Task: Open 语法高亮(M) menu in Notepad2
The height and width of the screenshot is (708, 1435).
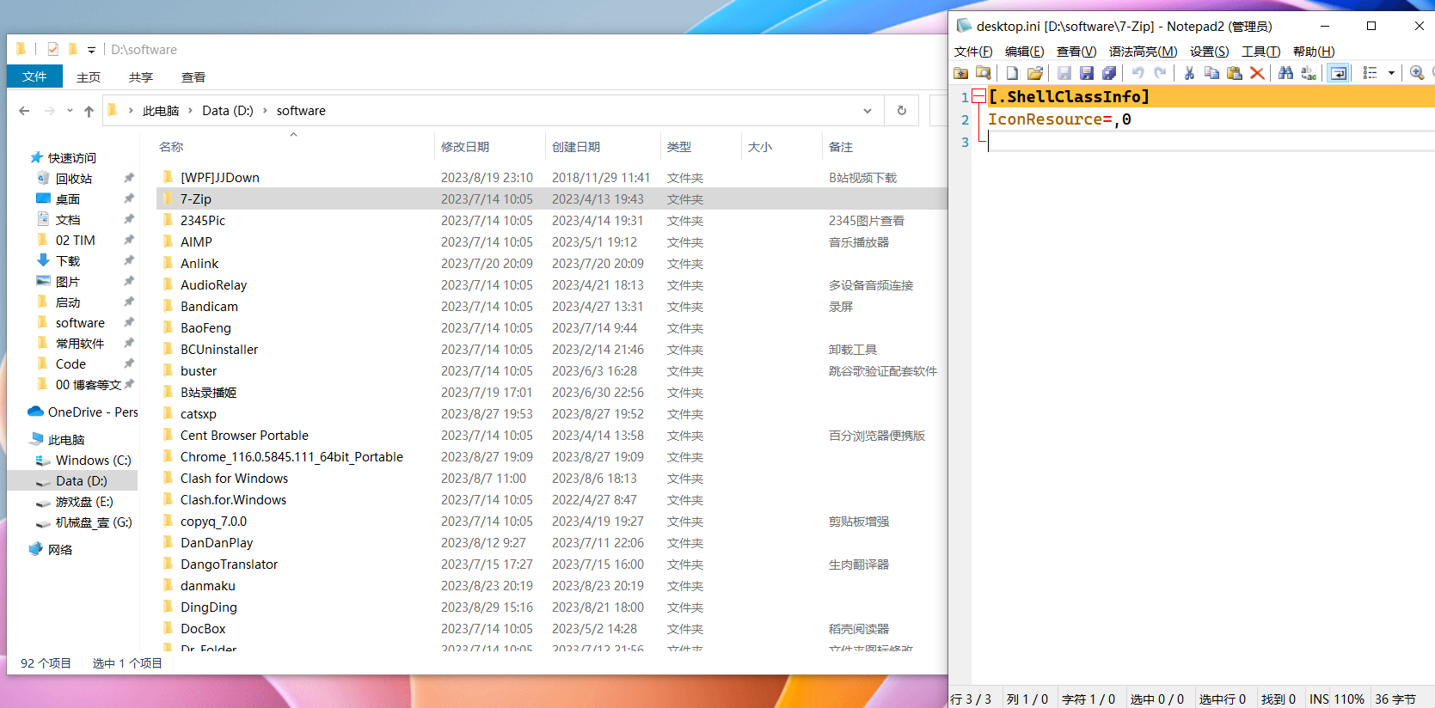Action: click(x=1144, y=52)
